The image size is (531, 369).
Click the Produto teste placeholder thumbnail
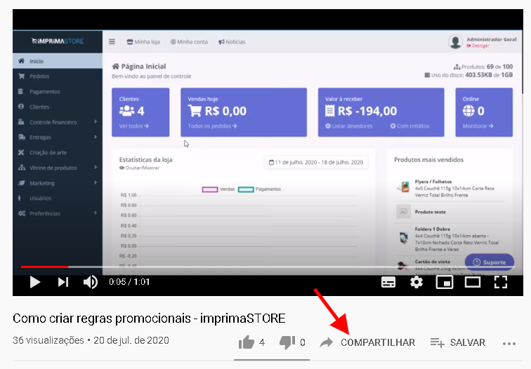(x=403, y=211)
